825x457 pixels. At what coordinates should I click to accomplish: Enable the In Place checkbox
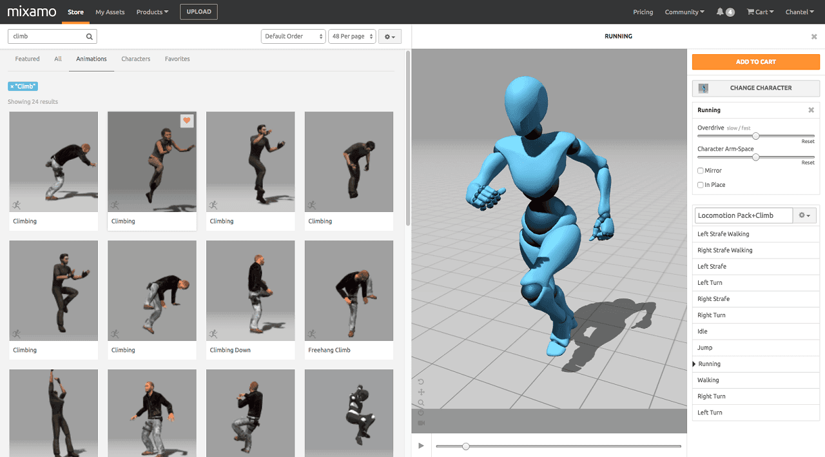[x=700, y=184]
